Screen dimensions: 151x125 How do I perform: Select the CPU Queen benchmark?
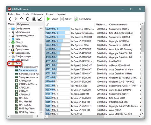tap(25, 81)
